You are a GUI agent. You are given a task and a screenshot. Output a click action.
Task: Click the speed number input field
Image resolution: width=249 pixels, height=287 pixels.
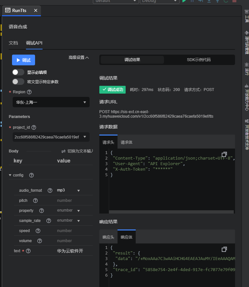tap(74, 231)
